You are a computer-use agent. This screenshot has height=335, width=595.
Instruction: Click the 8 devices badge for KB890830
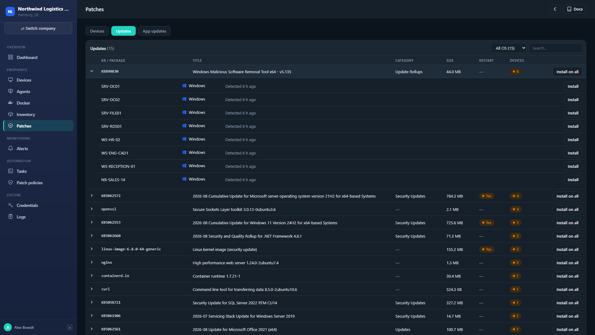click(x=516, y=72)
